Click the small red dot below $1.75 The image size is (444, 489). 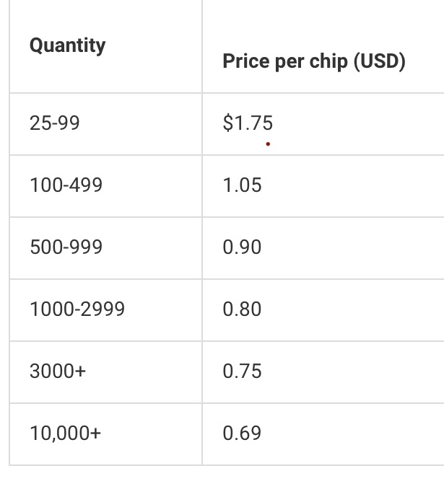click(x=268, y=144)
